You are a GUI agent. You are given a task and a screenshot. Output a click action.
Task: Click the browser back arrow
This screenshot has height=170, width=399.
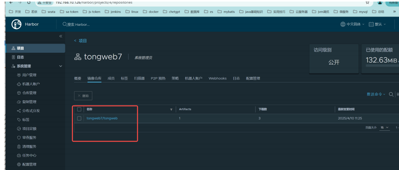click(x=11, y=2)
